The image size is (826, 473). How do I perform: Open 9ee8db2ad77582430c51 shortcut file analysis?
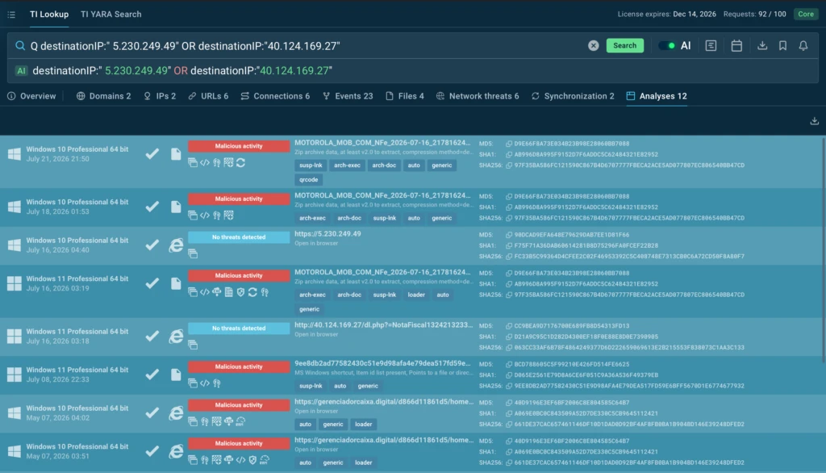(382, 363)
